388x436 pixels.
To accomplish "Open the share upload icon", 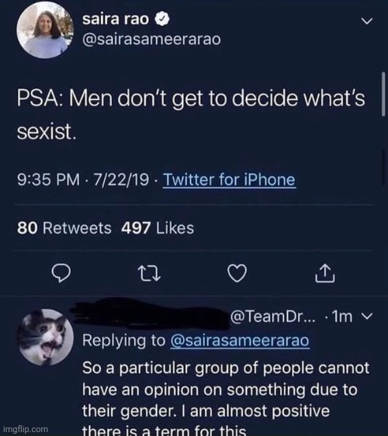I will tap(325, 273).
